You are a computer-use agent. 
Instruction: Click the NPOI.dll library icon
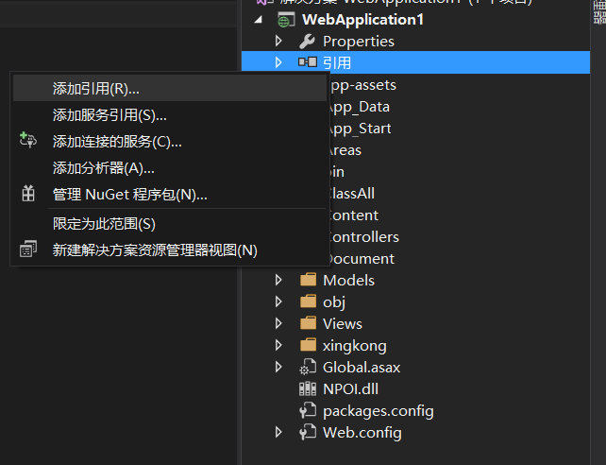[308, 388]
